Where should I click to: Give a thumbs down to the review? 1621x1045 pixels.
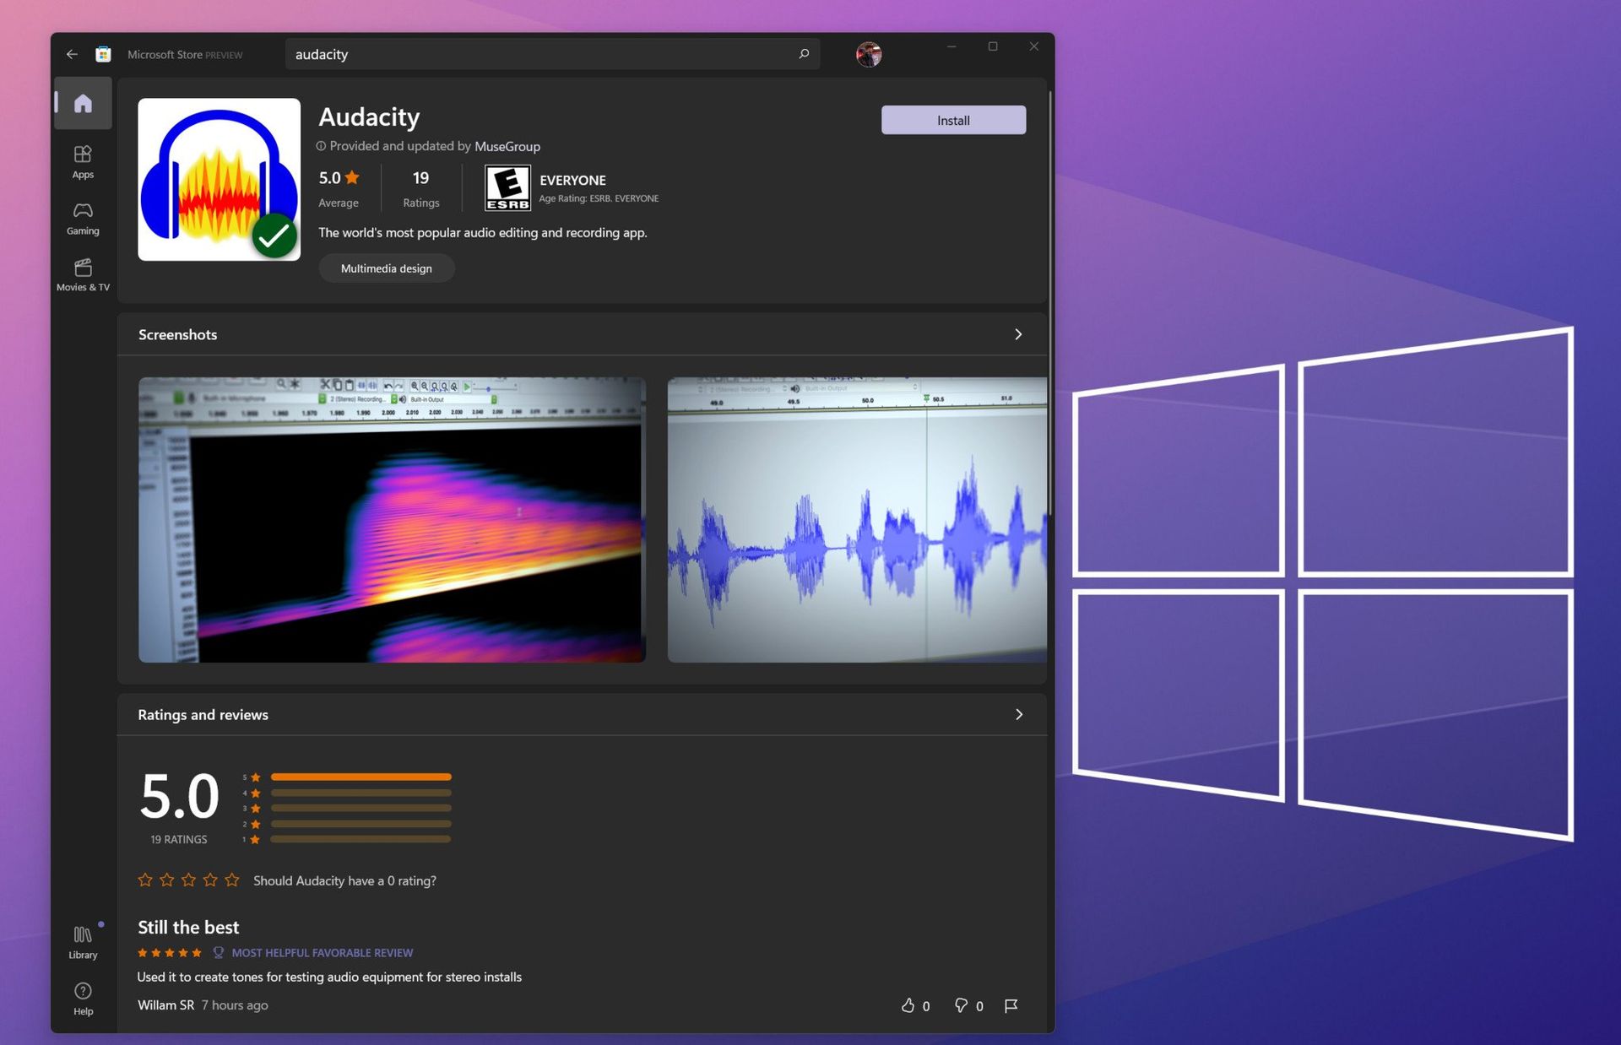click(962, 1005)
